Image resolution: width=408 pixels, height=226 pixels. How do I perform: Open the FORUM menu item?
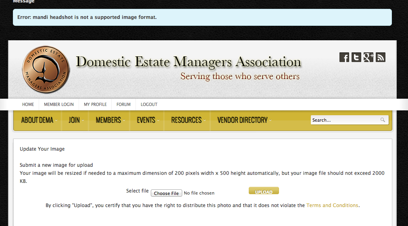tap(123, 104)
